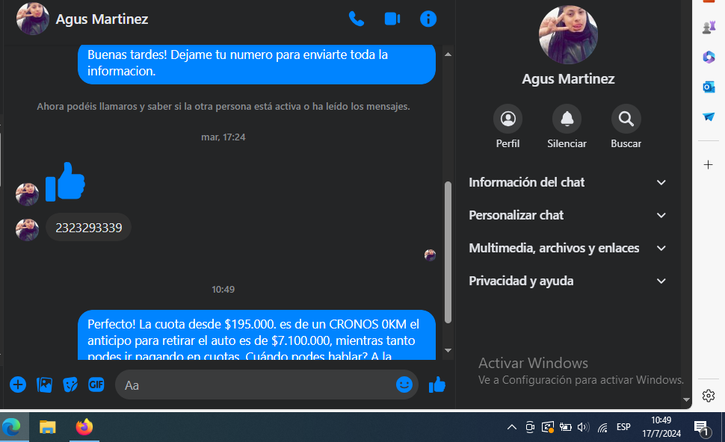725x442 pixels.
Task: Click the seen-by avatar indicator
Action: tap(430, 255)
